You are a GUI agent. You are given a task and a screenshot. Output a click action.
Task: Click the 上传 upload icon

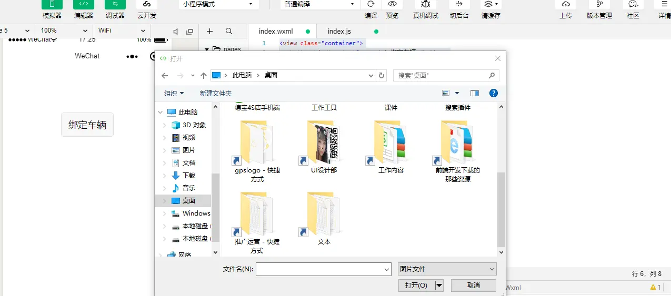point(566,4)
